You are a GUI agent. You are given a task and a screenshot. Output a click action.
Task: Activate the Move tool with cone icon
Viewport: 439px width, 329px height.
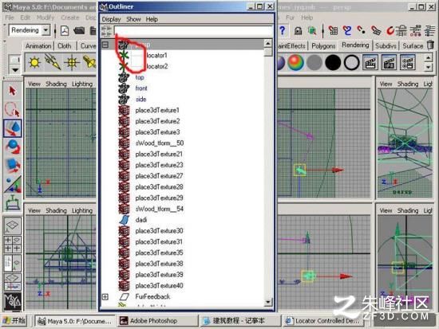12,128
